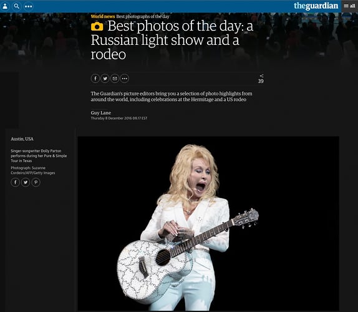Screen dimensions: 358x312
Task: Click the 'Photograph: Suzanne Cordeiro' photo credit
Action: (33, 170)
